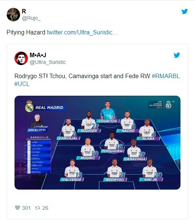Click the 301 likes count
This screenshot has height=221, width=195.
[26, 208]
